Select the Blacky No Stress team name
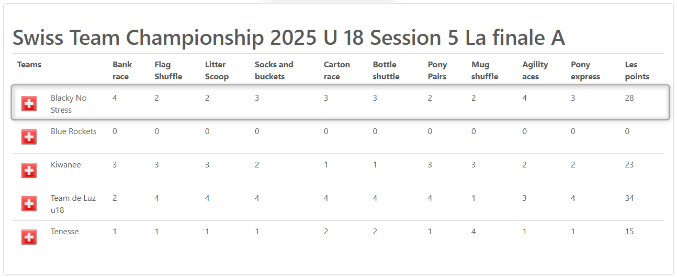 pos(69,104)
